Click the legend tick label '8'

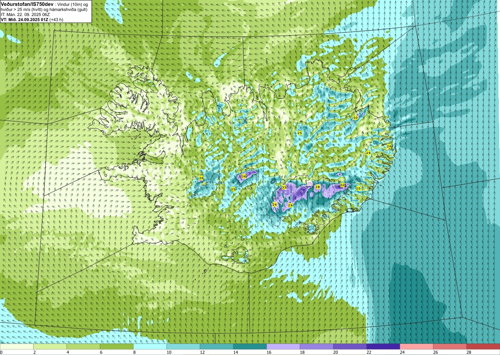pos(134,352)
